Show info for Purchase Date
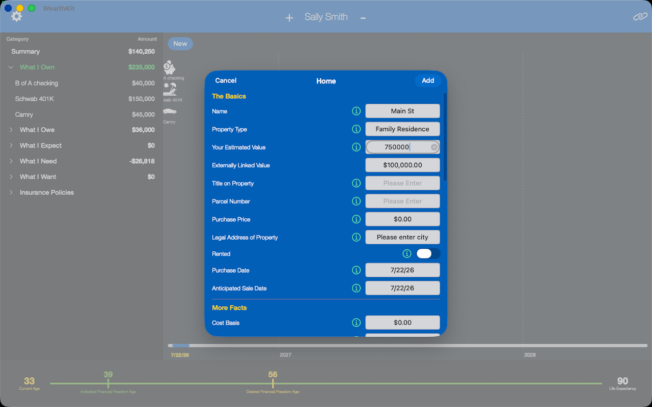Viewport: 652px width, 407px height. [x=357, y=270]
